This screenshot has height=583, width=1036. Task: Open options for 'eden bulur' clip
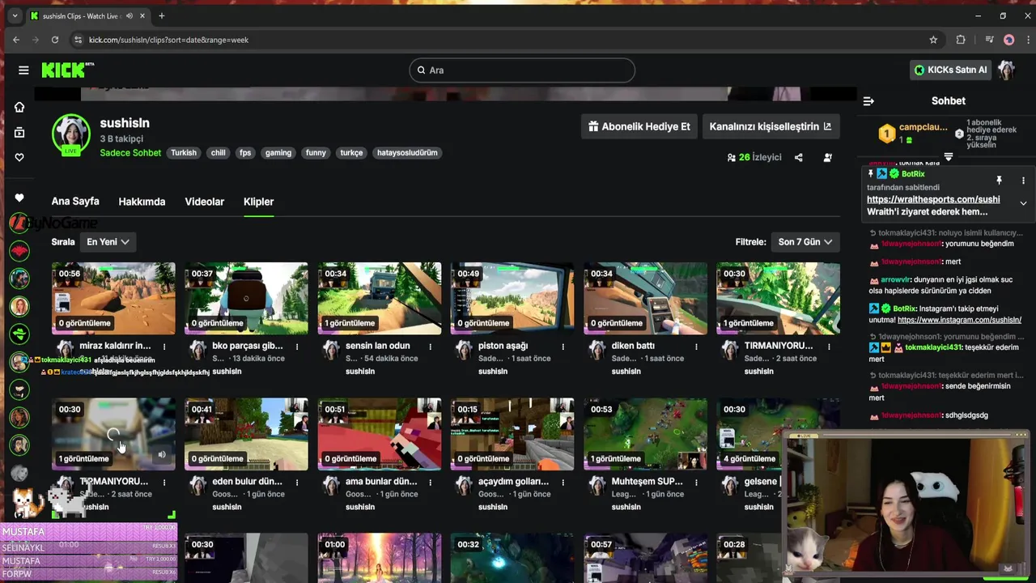297,482
